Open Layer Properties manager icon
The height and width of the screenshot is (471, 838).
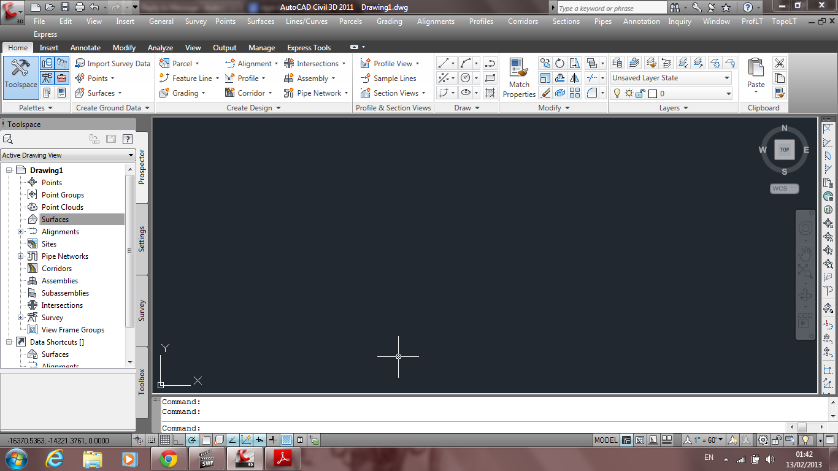[618, 63]
